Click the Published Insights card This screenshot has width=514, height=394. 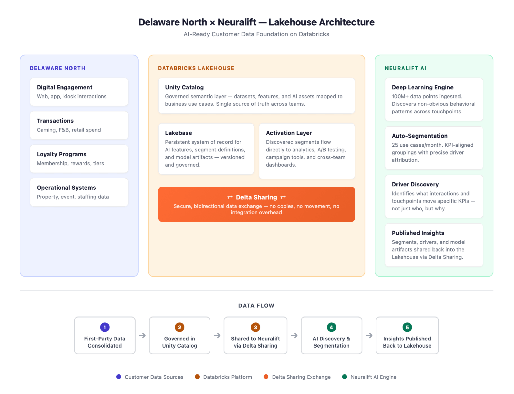434,245
